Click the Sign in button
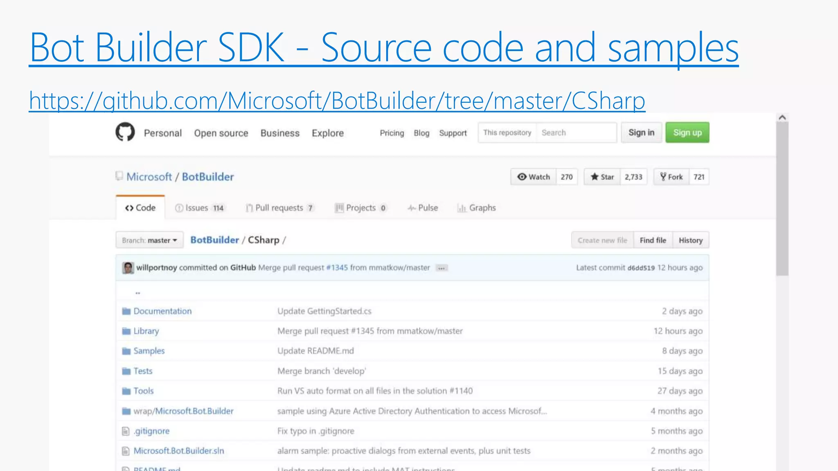 click(x=641, y=132)
